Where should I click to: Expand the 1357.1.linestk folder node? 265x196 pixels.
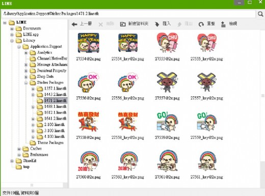33,89
